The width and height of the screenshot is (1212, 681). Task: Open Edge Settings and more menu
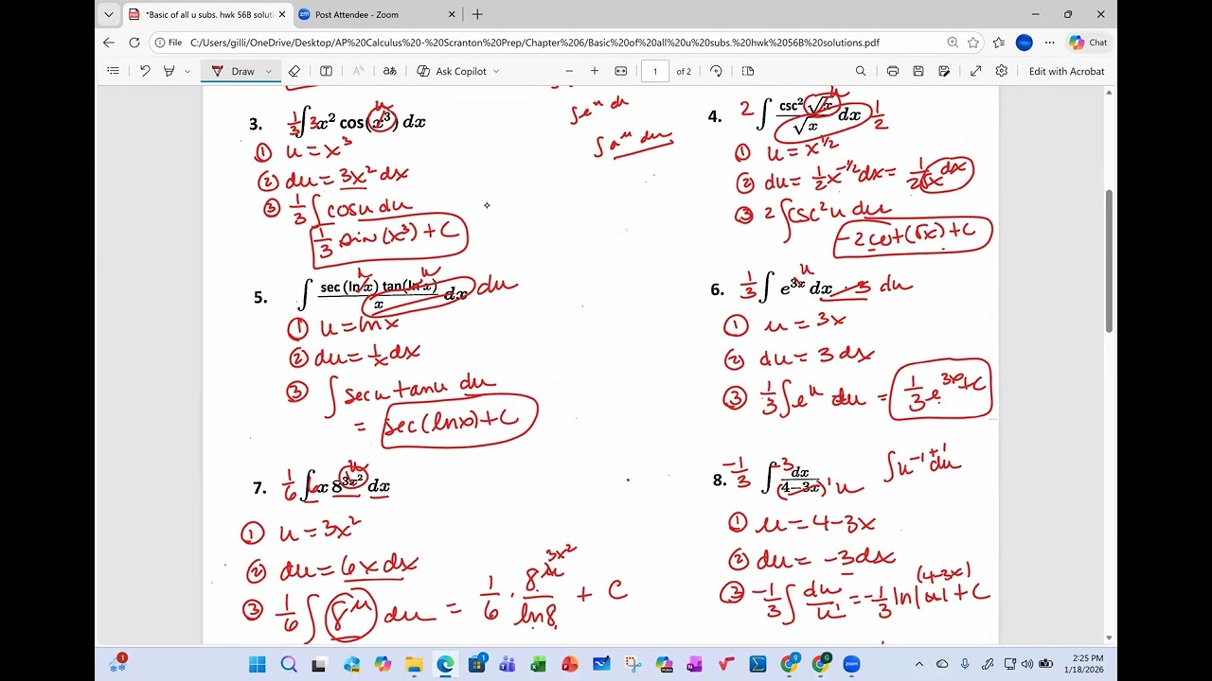click(1049, 43)
